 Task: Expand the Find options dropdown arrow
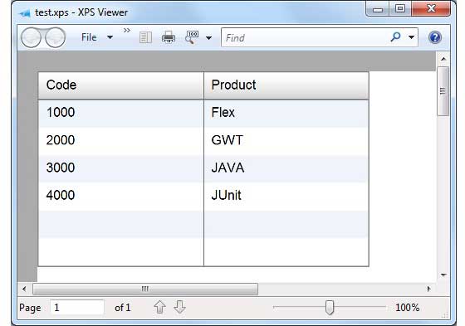(411, 37)
